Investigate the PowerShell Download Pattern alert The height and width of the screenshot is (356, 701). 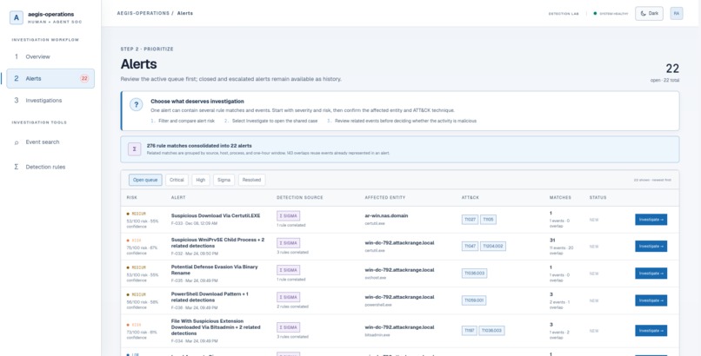(651, 300)
